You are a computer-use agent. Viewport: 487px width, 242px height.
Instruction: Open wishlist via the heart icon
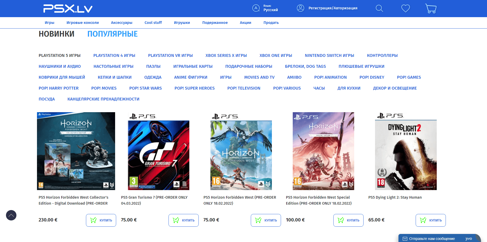pos(405,8)
